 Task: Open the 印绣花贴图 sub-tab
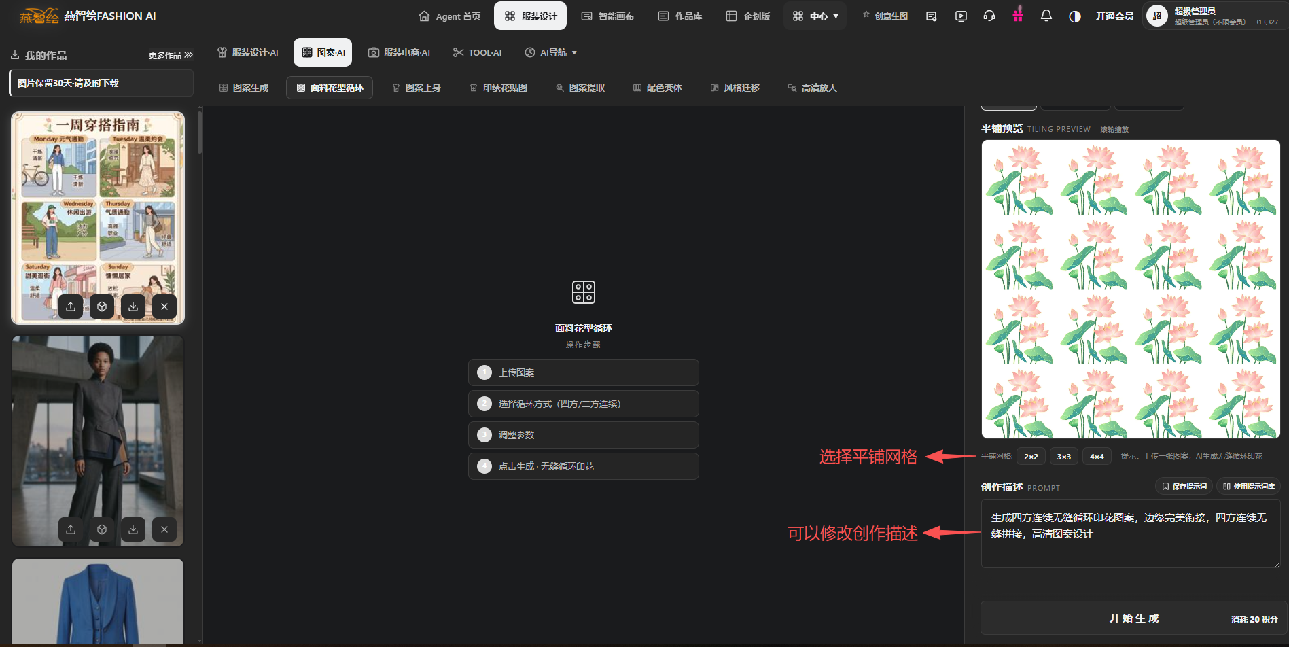pos(498,88)
